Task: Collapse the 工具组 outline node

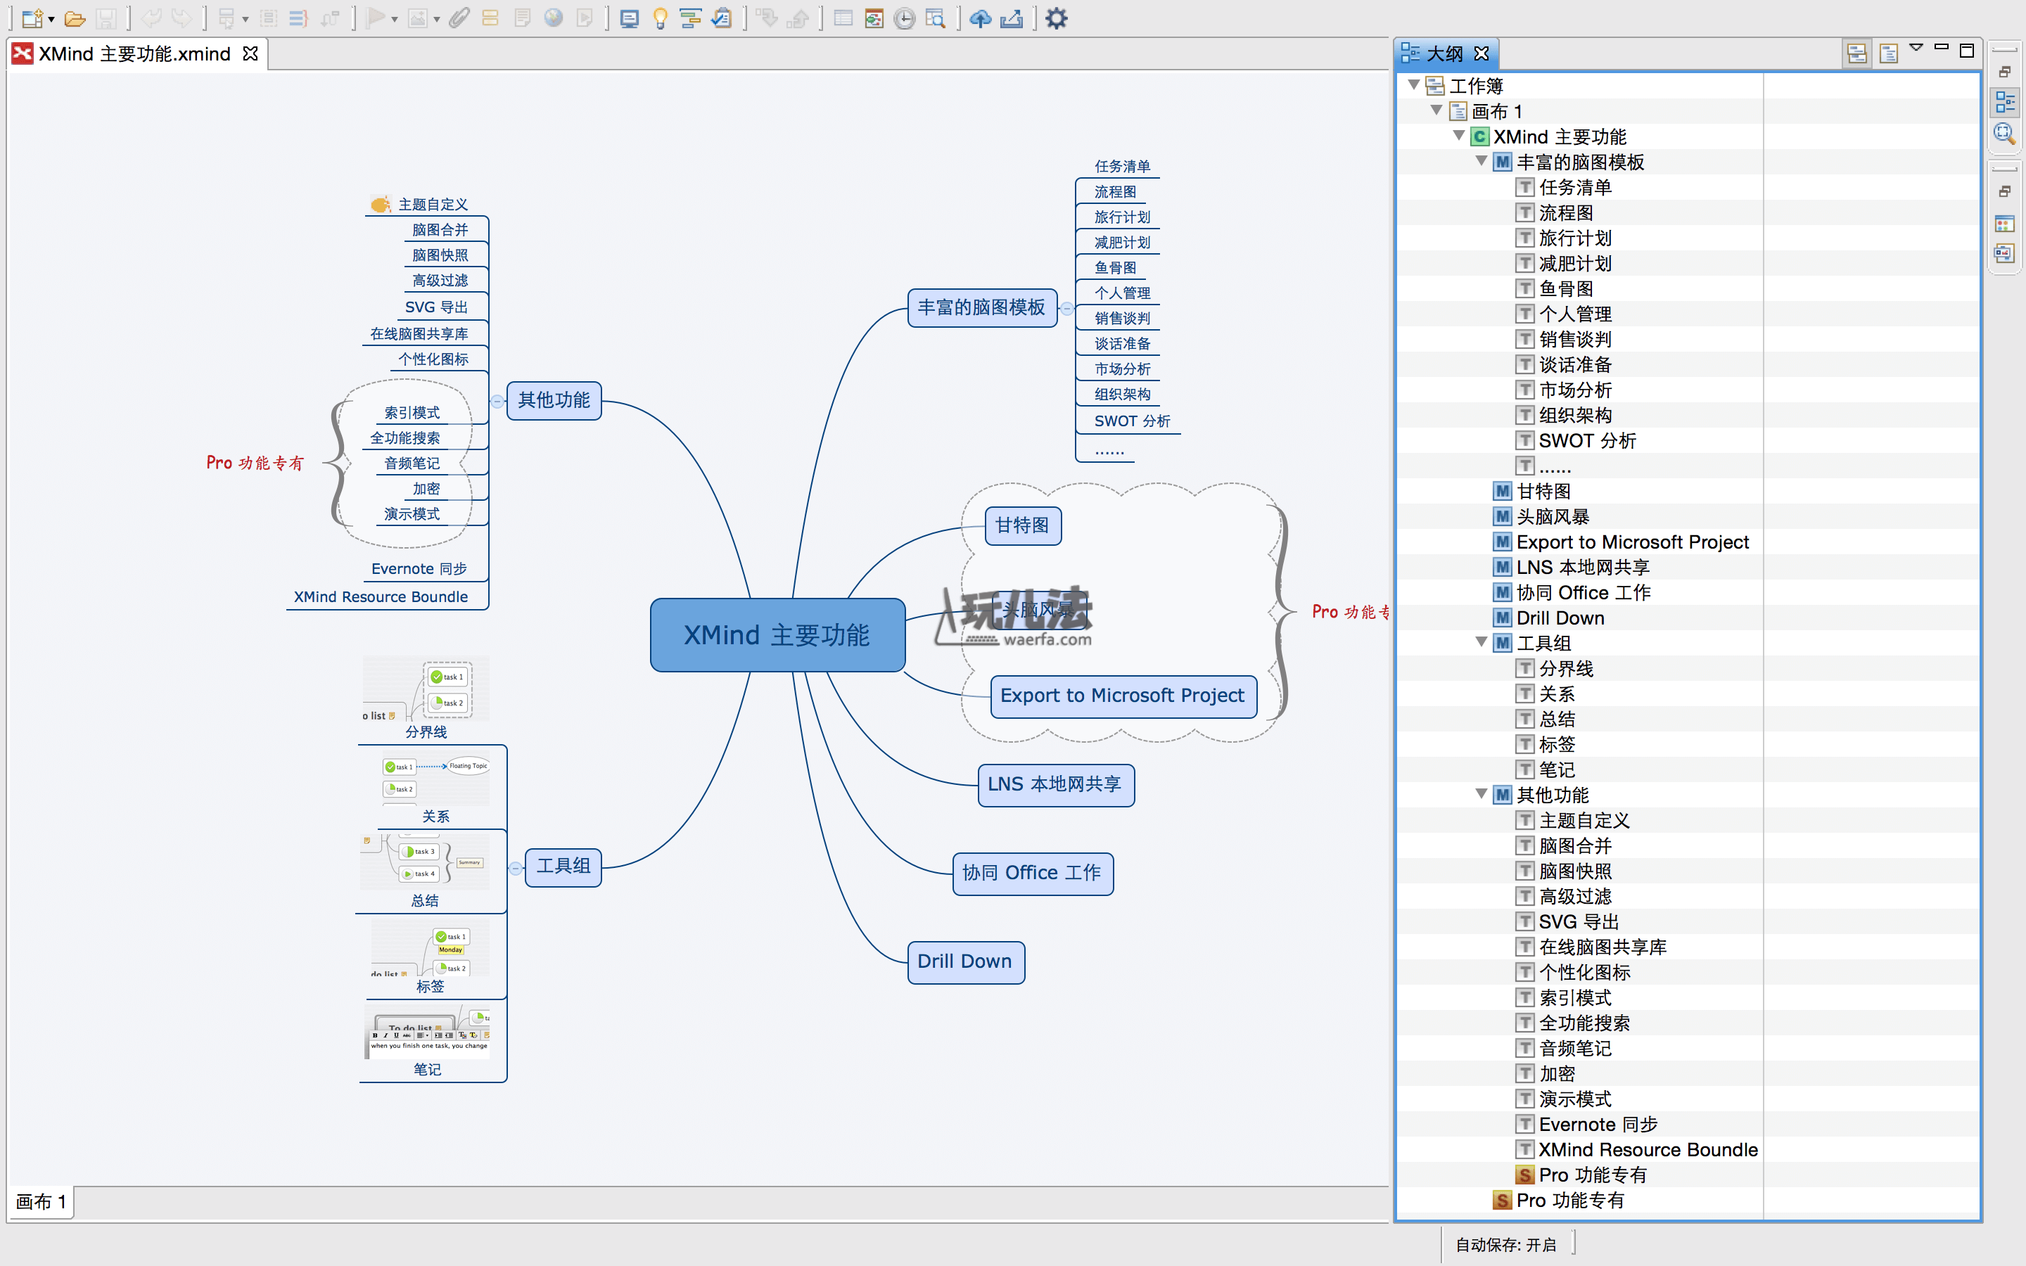Action: [x=1482, y=642]
